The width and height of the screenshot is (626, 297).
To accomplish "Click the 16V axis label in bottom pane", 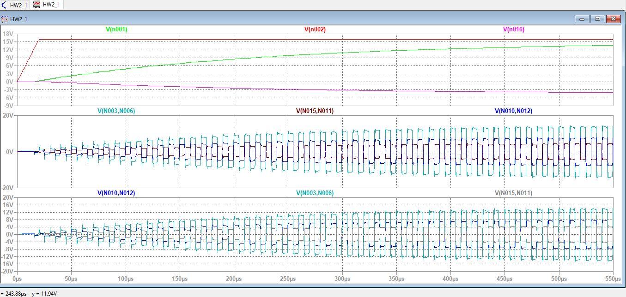I will click(x=8, y=205).
